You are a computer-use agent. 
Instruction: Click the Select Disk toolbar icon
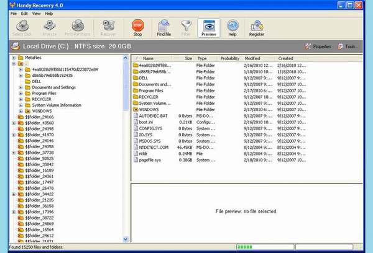pos(22,27)
